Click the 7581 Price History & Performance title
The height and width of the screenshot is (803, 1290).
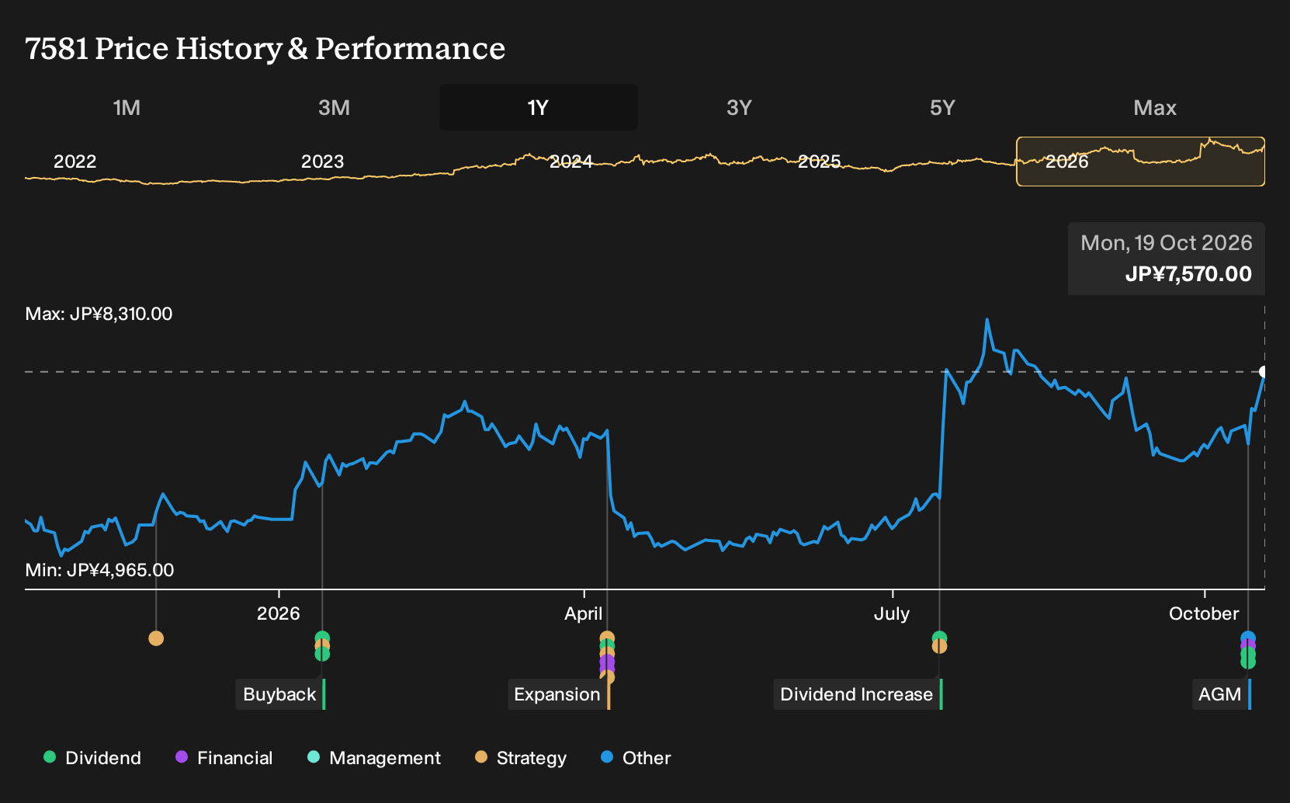[x=265, y=48]
